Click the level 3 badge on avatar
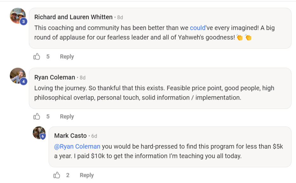 (24, 22)
